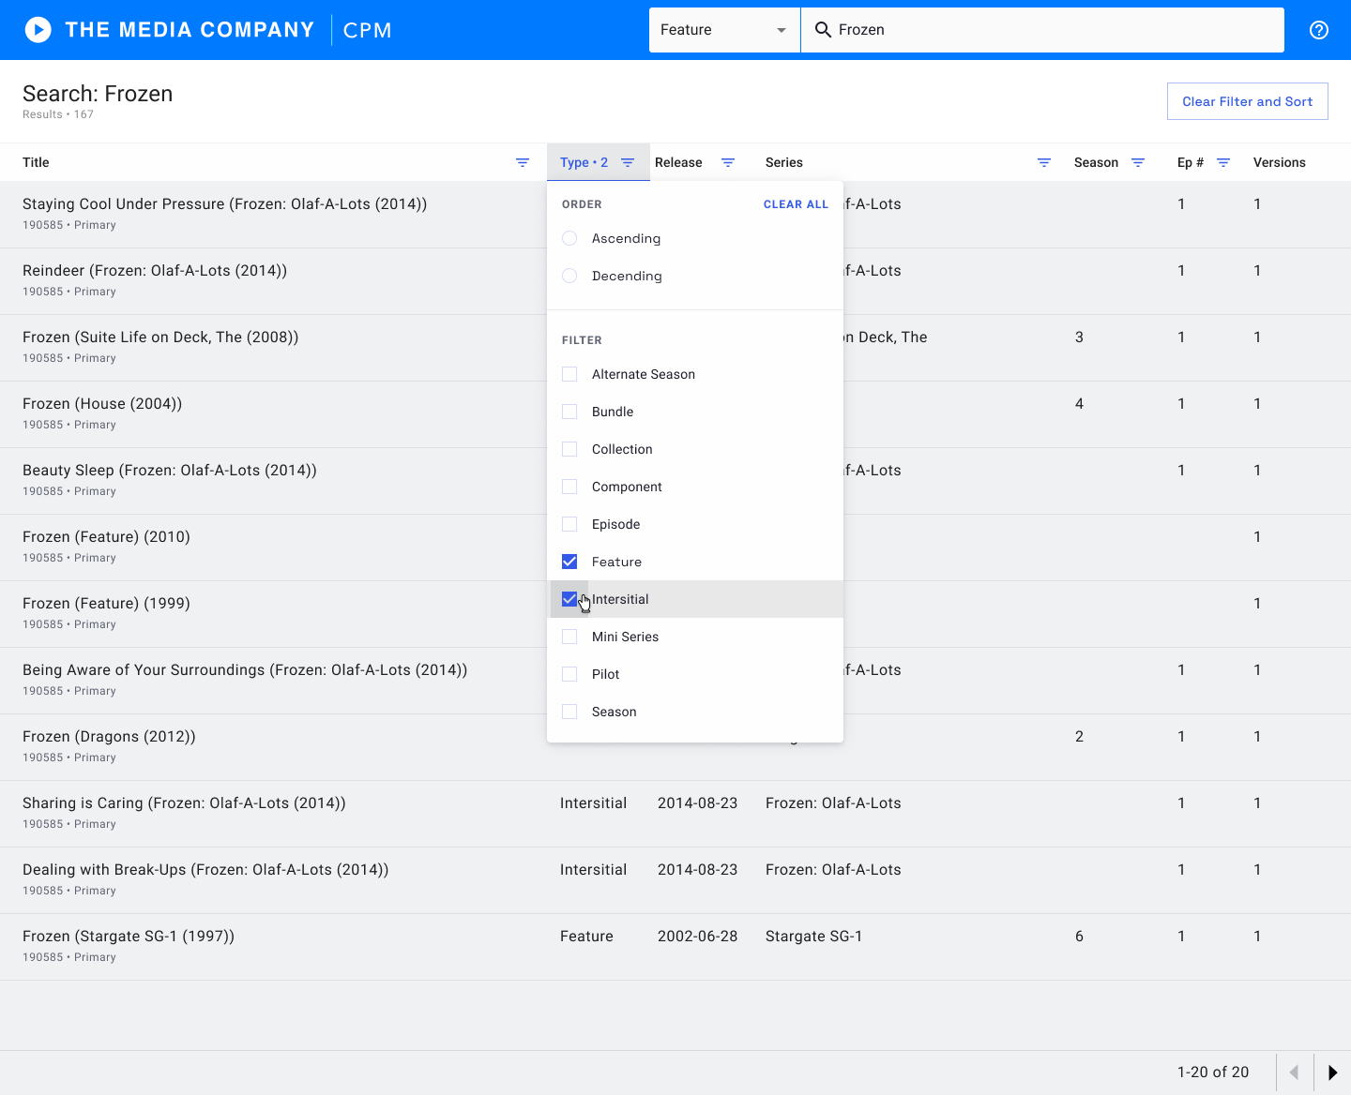Open Frozen (Feature) (2010) title

[106, 537]
